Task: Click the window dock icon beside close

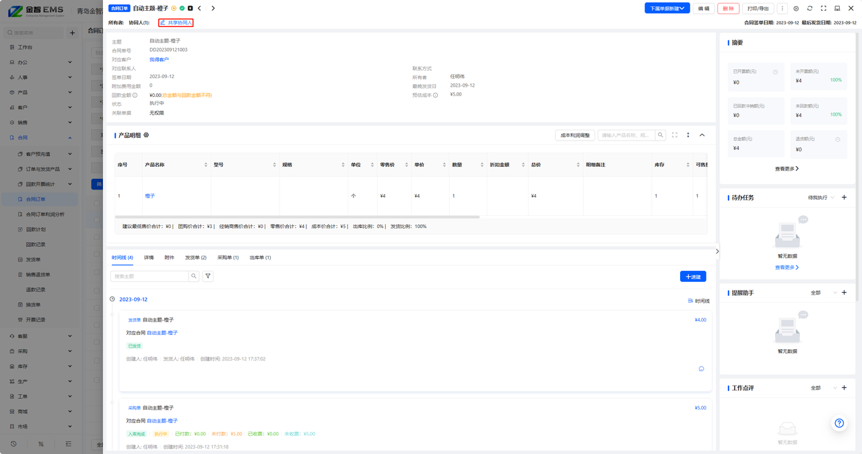Action: click(x=837, y=9)
